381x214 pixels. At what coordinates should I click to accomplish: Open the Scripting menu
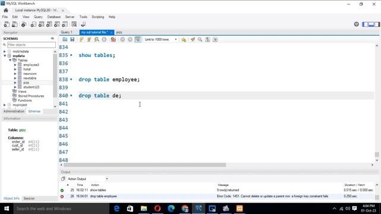click(98, 17)
